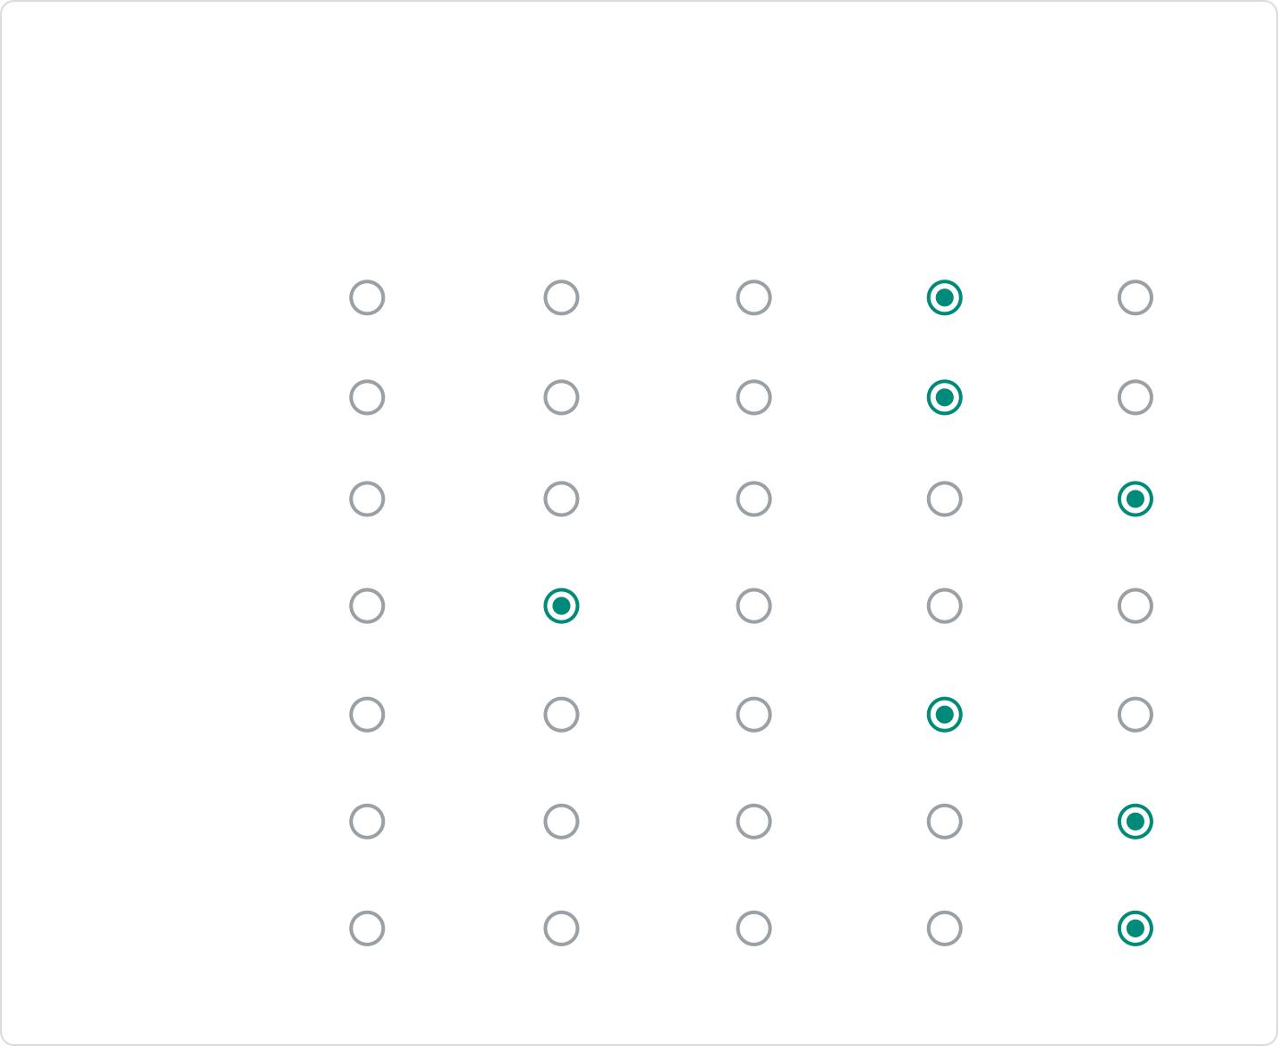Choose third option in the fourth row
The height and width of the screenshot is (1046, 1278).
(753, 606)
